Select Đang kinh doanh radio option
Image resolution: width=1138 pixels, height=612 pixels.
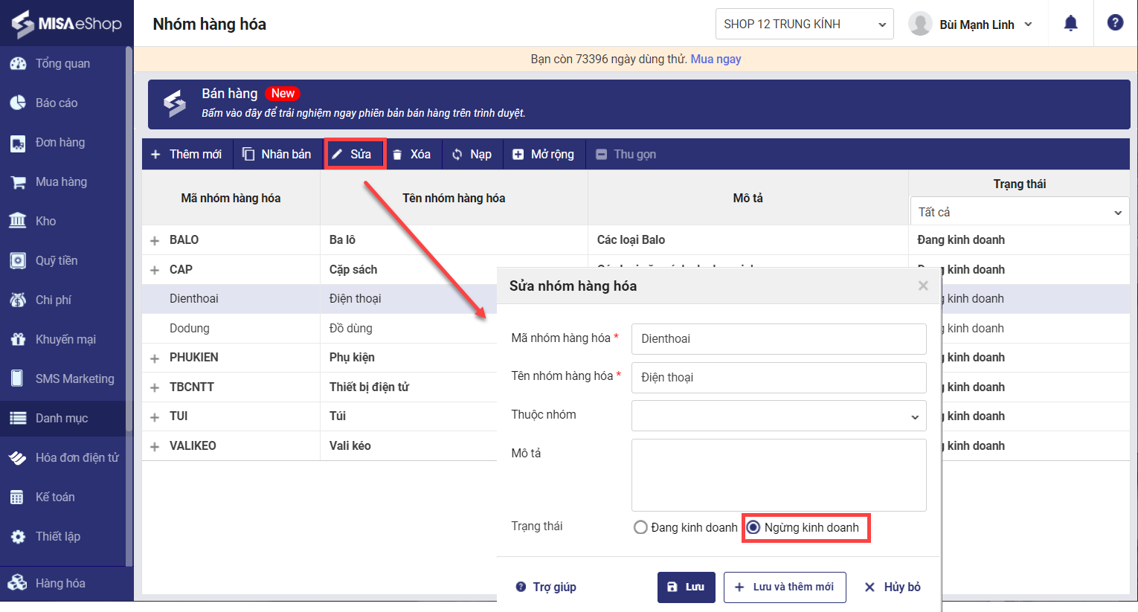(x=640, y=527)
